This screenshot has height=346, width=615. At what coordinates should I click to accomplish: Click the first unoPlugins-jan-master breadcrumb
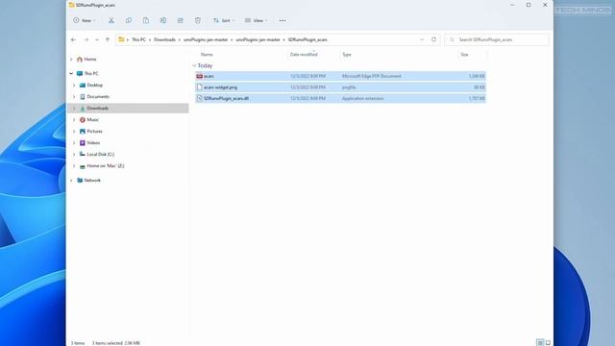(x=206, y=39)
